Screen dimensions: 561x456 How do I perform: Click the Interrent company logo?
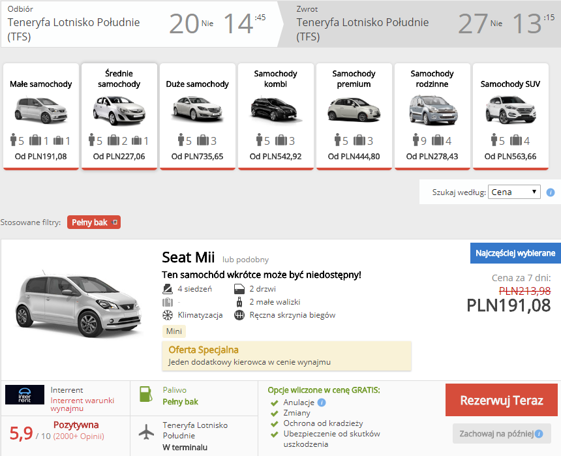(25, 395)
